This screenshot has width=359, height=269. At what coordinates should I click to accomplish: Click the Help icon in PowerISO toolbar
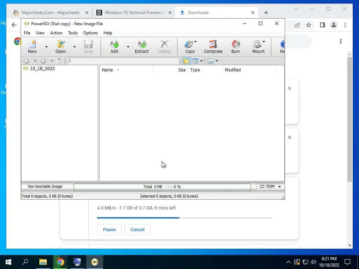(x=282, y=47)
